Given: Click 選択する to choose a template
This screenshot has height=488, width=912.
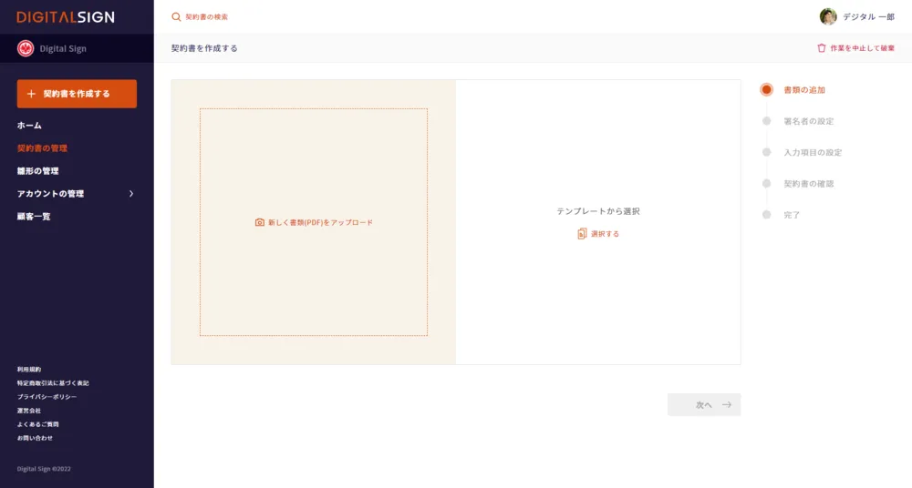Looking at the screenshot, I should click(x=605, y=234).
